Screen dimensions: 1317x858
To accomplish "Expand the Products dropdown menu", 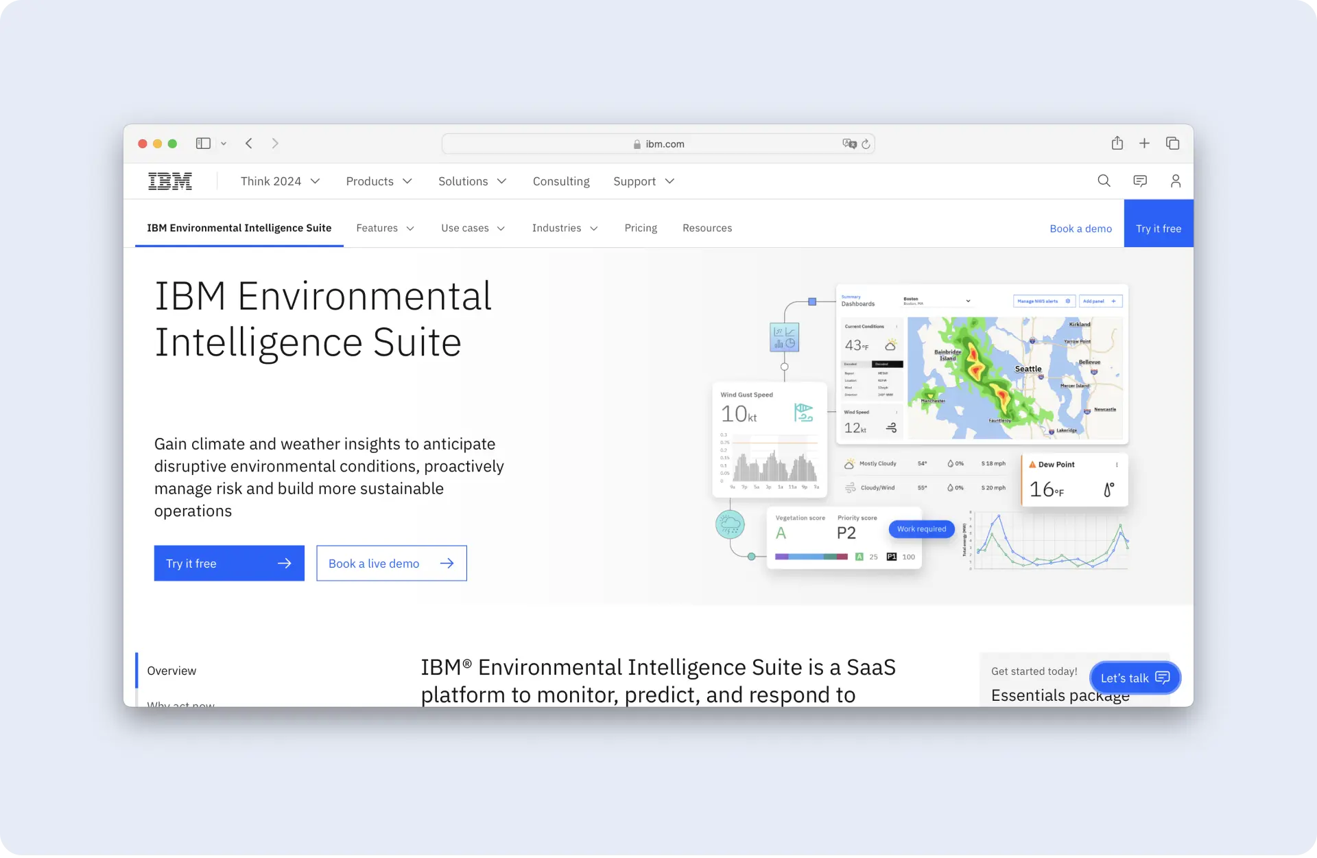I will [x=379, y=181].
